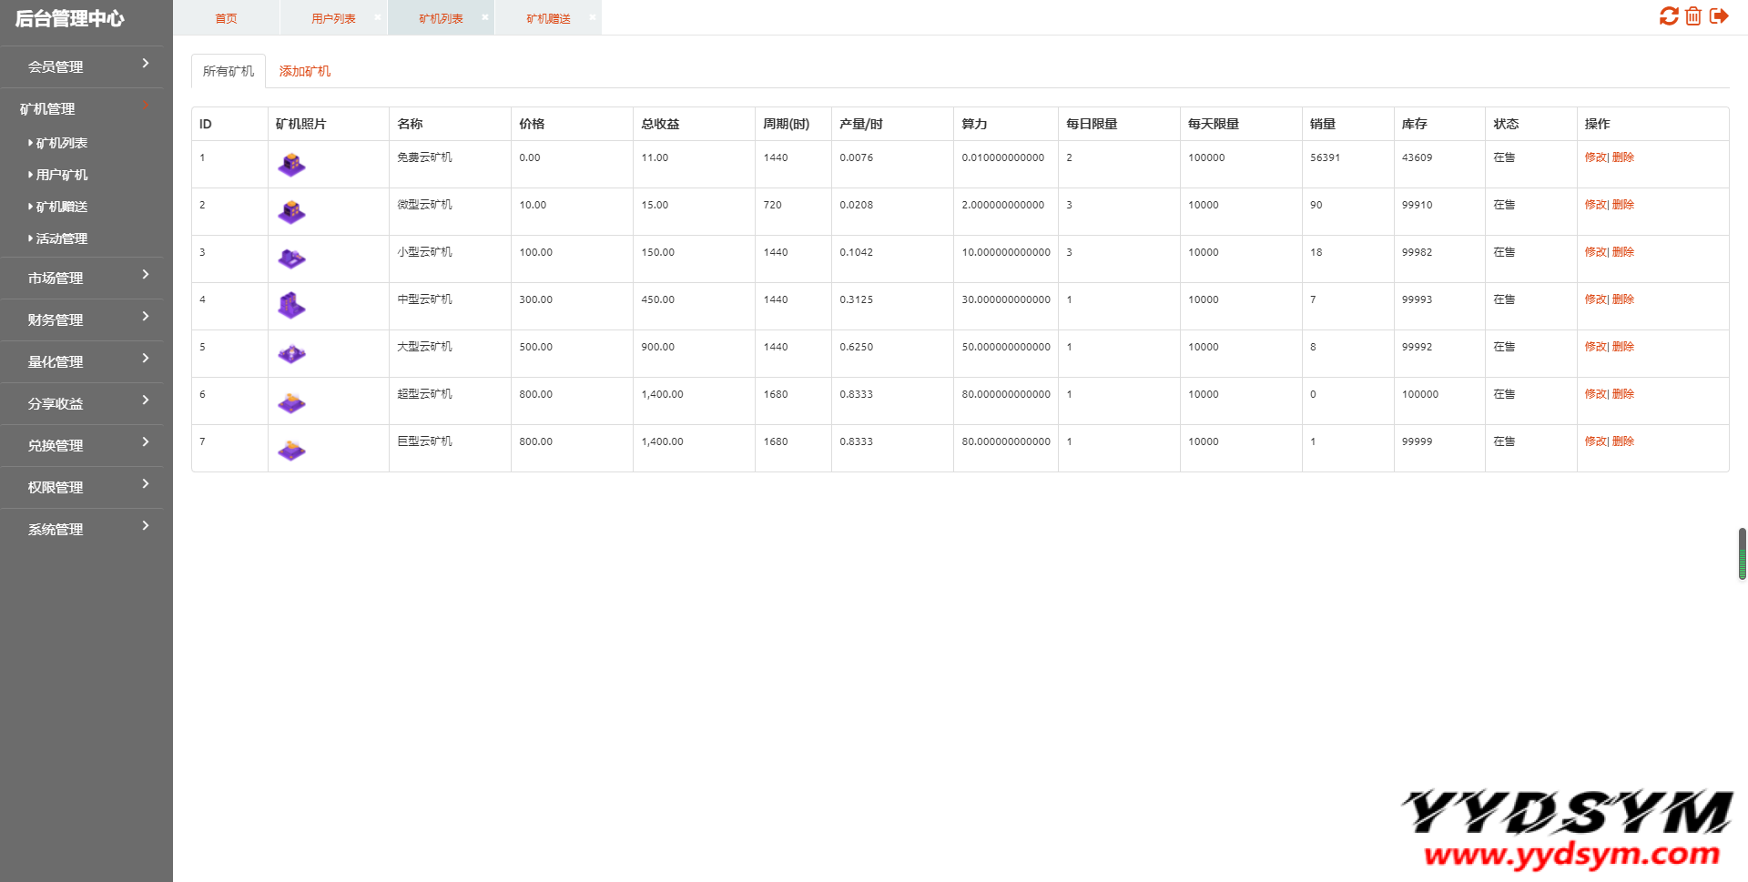Click the refresh icon at top right
This screenshot has height=882, width=1748.
click(x=1668, y=16)
